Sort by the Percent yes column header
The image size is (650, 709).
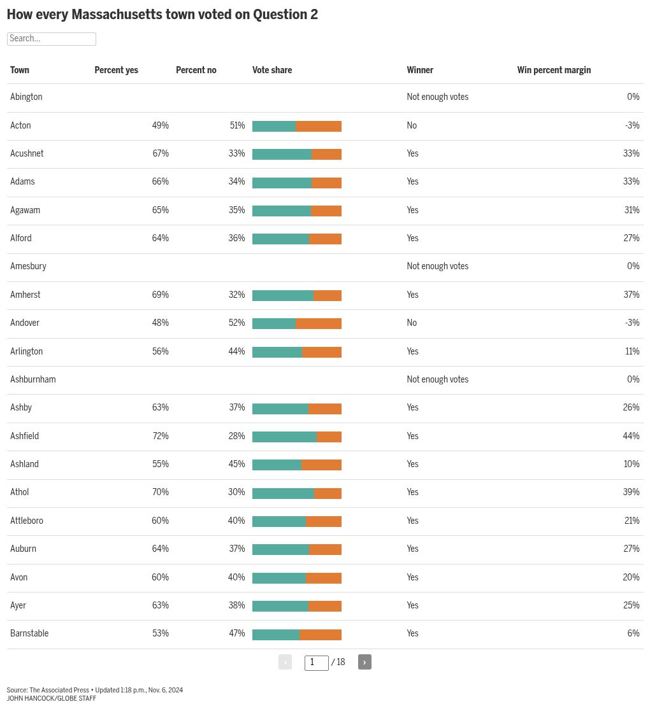coord(116,70)
